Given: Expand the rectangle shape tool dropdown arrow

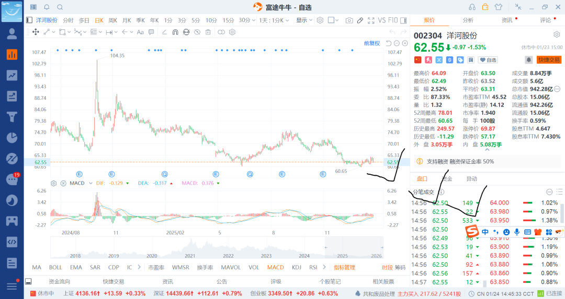Looking at the screenshot, I should click(70, 32).
